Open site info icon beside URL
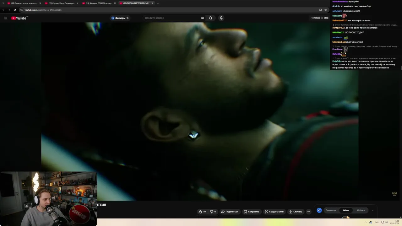The width and height of the screenshot is (402, 226). (21, 10)
